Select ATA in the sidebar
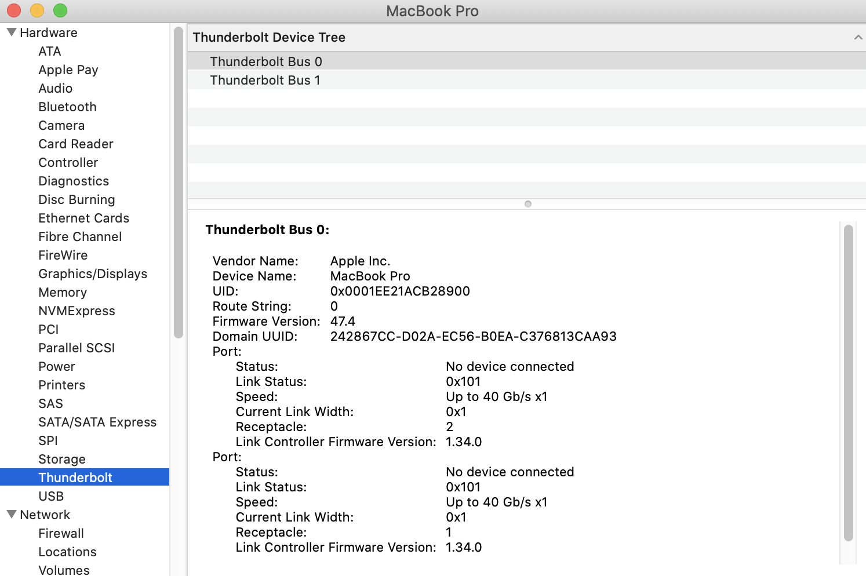The height and width of the screenshot is (576, 866). (50, 51)
